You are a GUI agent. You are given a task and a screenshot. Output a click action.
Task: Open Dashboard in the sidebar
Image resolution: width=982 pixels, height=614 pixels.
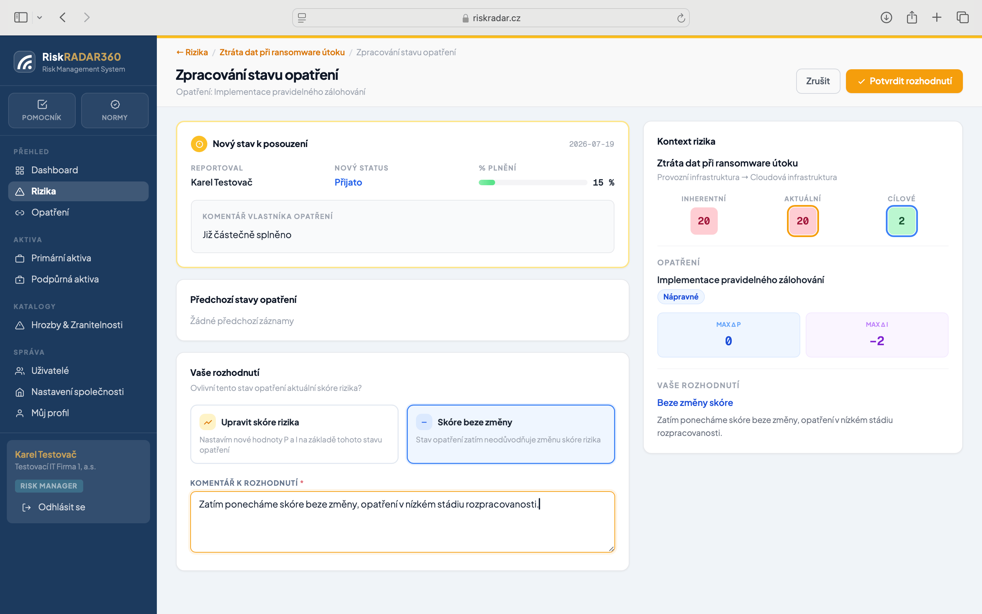tap(78, 170)
